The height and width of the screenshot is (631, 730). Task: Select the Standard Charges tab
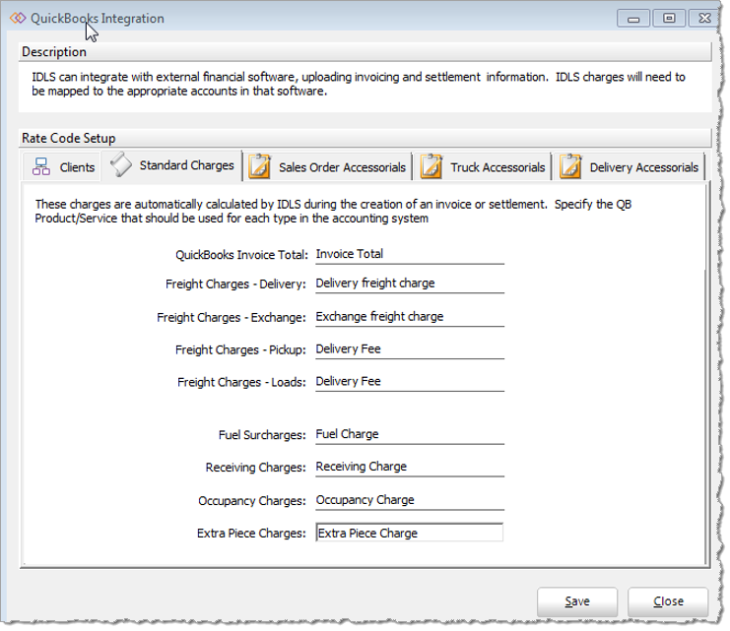[172, 165]
